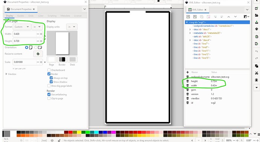The height and width of the screenshot is (142, 260).
Task: Delete the viewBox attribute via its trash icon
Action: [x=188, y=98]
